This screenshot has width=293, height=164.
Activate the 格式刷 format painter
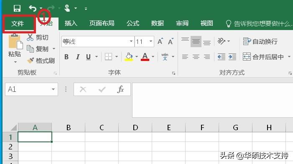coord(41,61)
